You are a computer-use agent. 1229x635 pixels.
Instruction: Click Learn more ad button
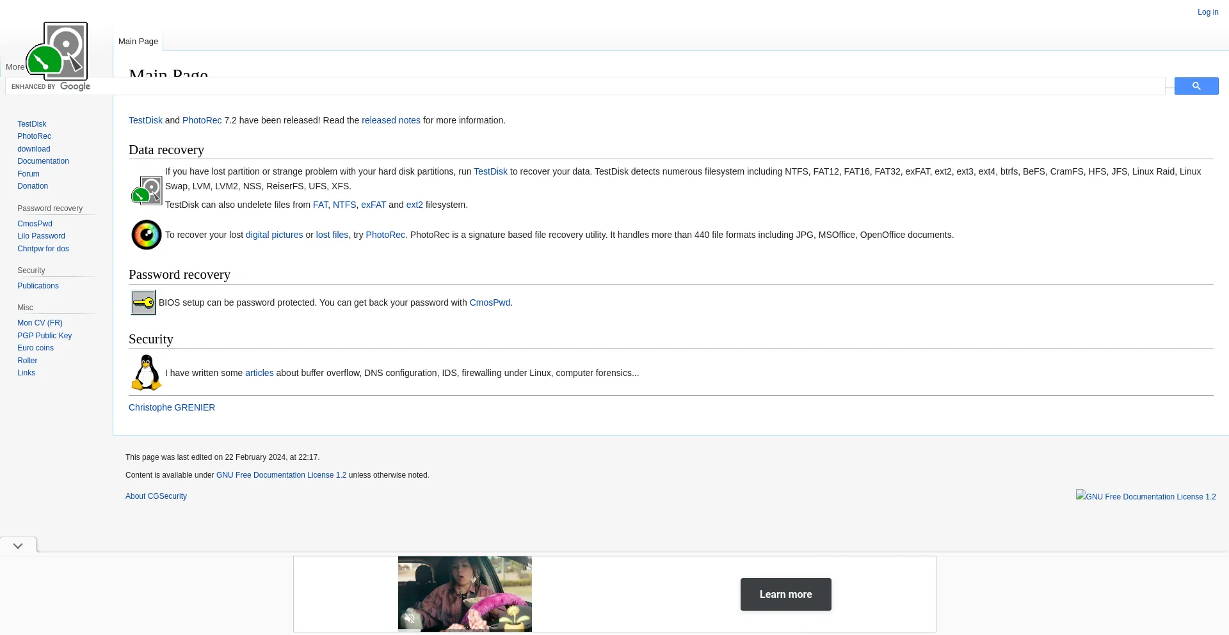tap(785, 594)
